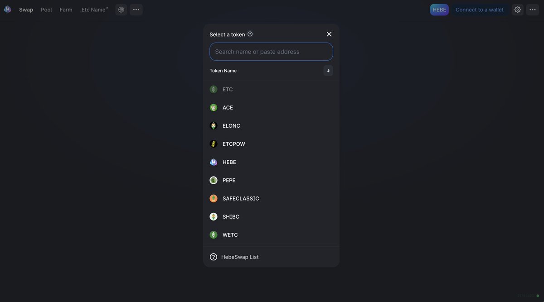Screen dimensions: 544x302
Task: Select the HEBE token name in list
Action: [229, 162]
